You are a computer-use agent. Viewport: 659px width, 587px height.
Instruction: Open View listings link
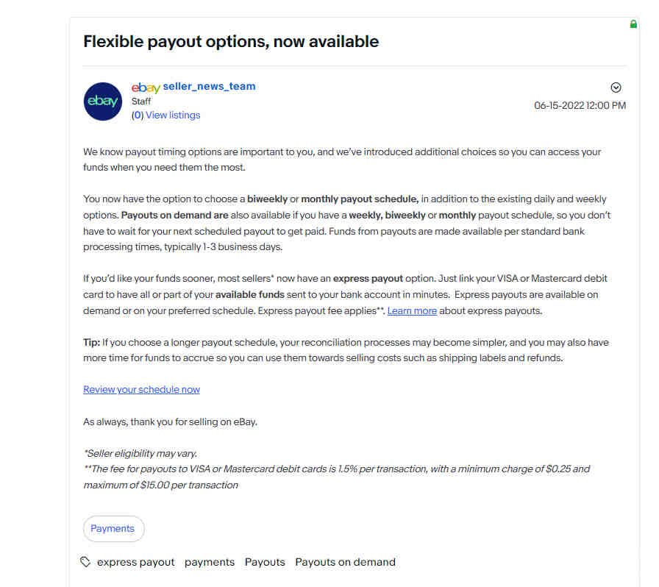[173, 115]
